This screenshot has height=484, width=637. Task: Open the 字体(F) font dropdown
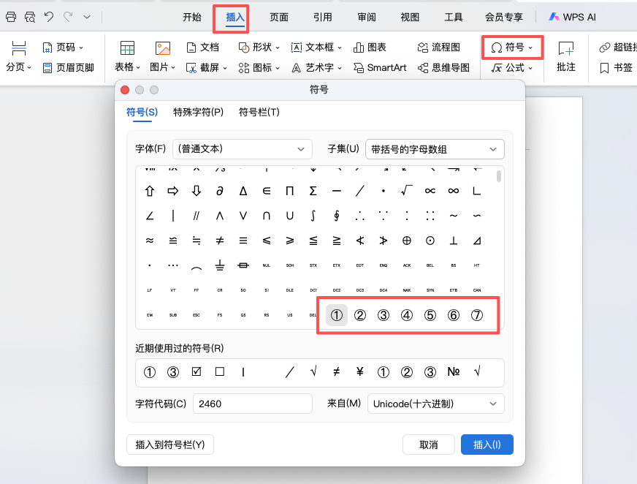[242, 149]
